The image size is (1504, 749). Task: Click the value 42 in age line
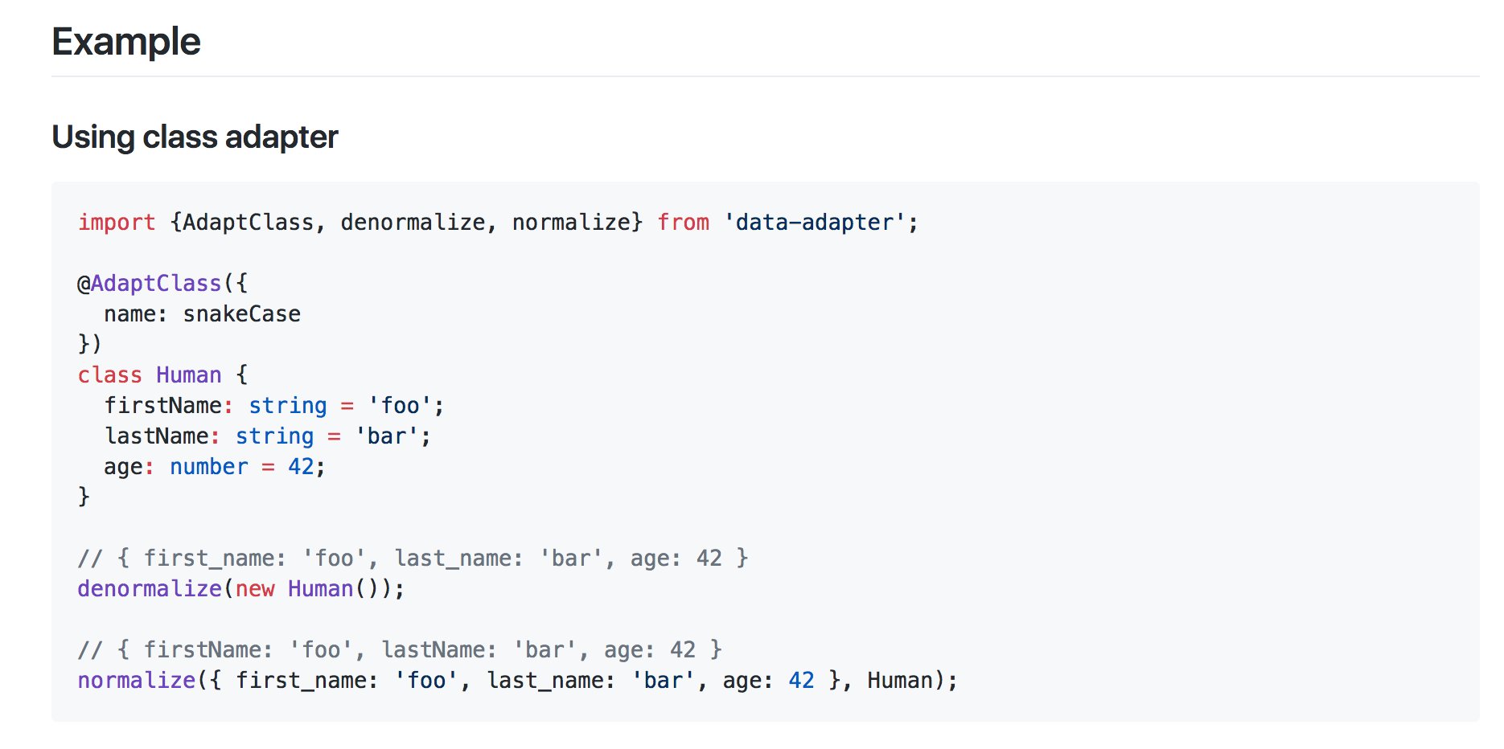coord(302,467)
